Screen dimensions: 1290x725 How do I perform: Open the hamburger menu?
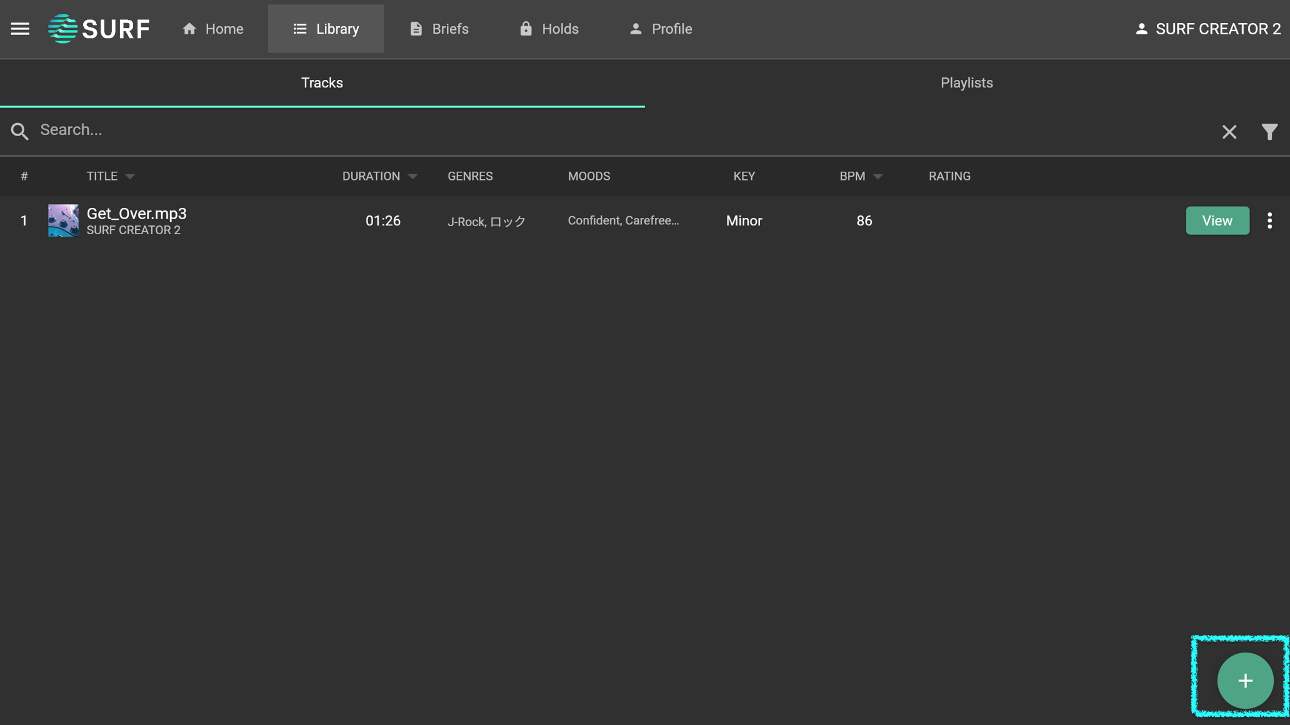pos(20,29)
